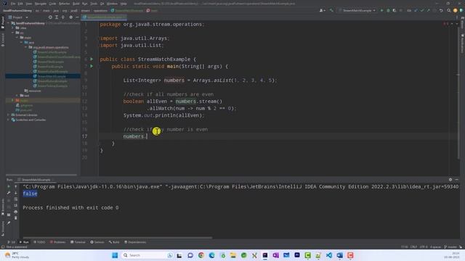
Task: Open the Build menu
Action: click(76, 4)
